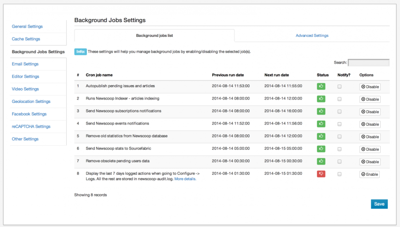Select Background jobs list tab

(x=155, y=35)
